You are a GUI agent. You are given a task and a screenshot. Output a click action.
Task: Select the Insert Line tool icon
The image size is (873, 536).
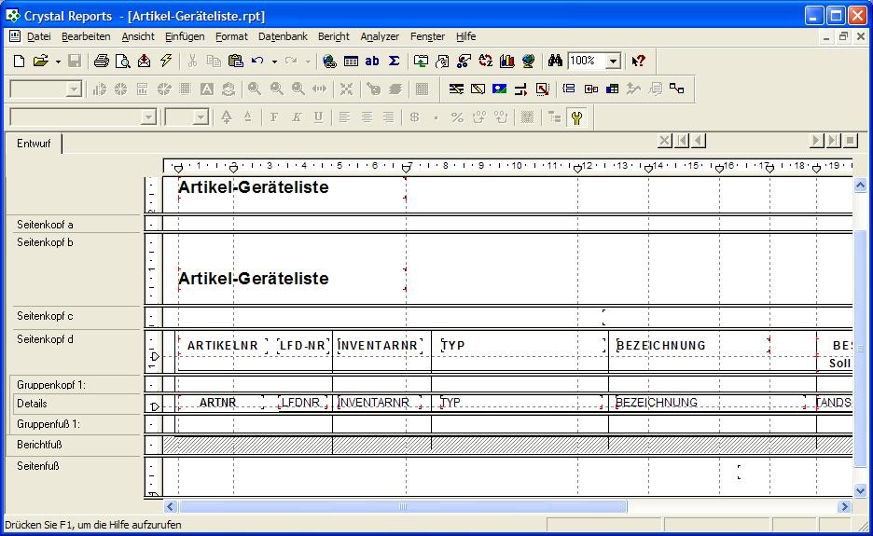click(456, 89)
